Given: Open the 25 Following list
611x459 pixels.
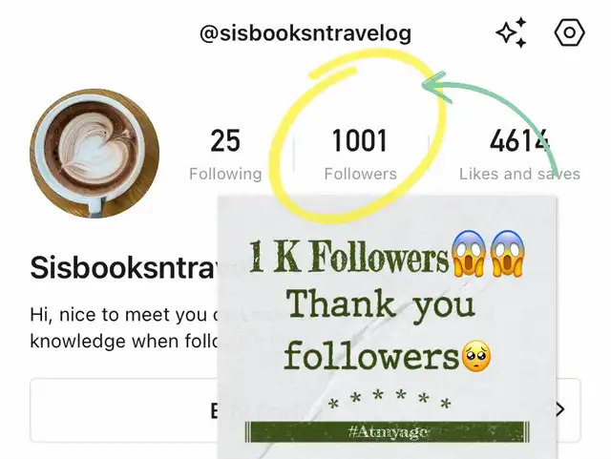Looking at the screenshot, I should (225, 155).
